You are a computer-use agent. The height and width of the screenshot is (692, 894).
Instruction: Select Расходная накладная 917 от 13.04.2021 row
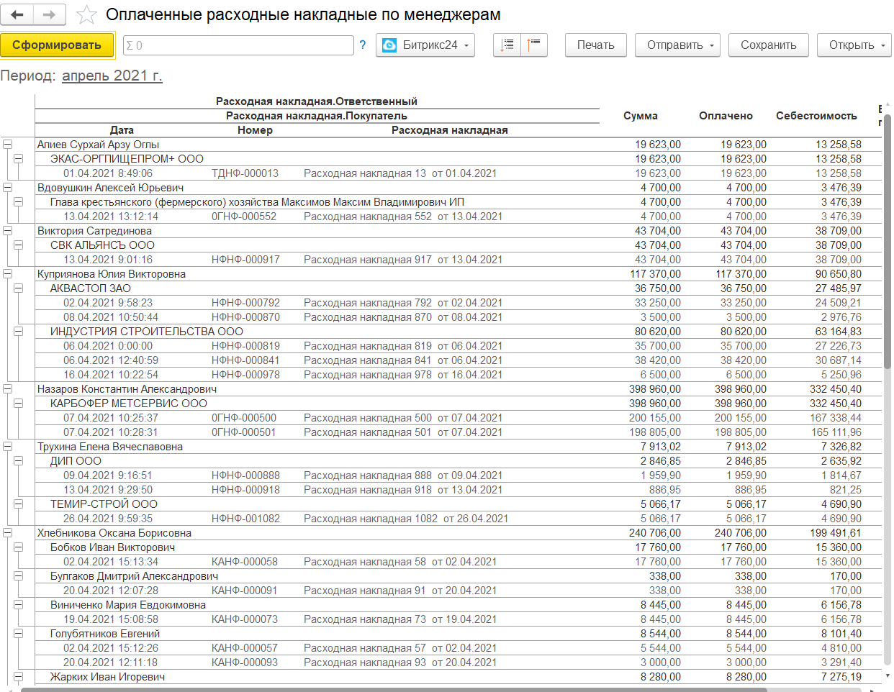coord(402,260)
